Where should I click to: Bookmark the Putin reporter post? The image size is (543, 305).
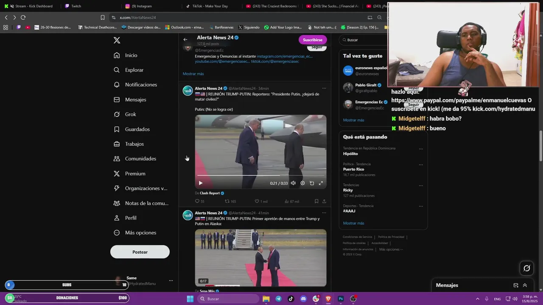[316, 201]
